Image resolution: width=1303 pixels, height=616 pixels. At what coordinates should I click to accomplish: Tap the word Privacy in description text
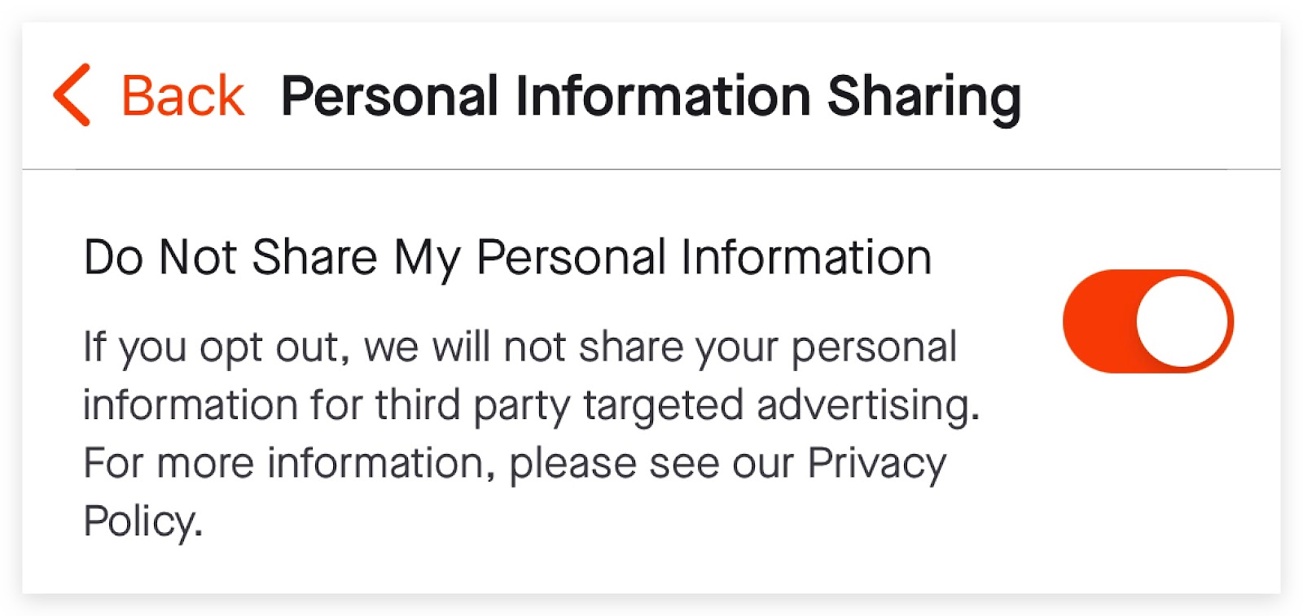point(876,465)
